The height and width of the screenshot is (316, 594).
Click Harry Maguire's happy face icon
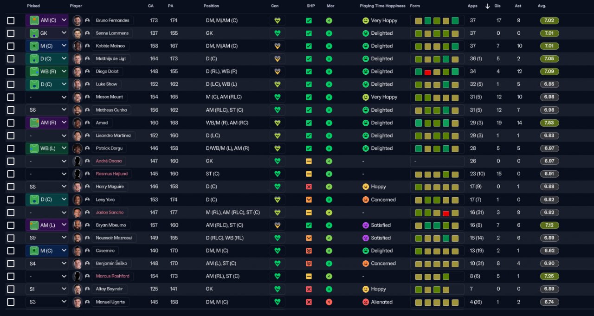pyautogui.click(x=366, y=187)
